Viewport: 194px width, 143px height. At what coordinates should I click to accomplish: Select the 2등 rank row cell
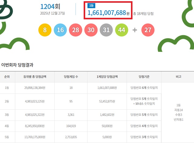[7, 101]
